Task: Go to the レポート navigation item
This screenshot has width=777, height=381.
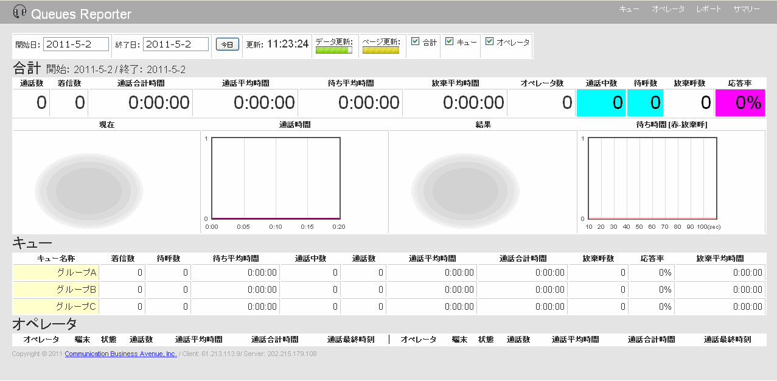Action: point(708,9)
